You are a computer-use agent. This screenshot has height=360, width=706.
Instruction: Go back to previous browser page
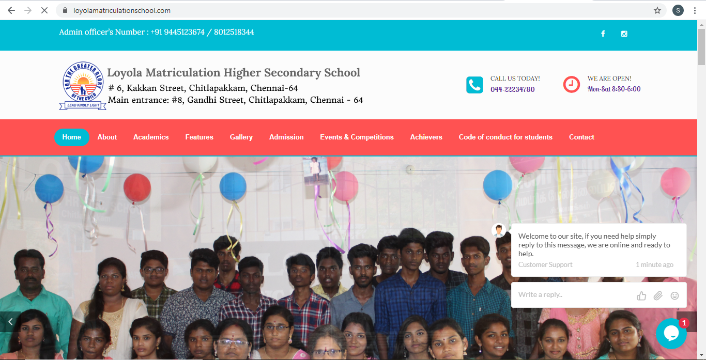coord(11,10)
